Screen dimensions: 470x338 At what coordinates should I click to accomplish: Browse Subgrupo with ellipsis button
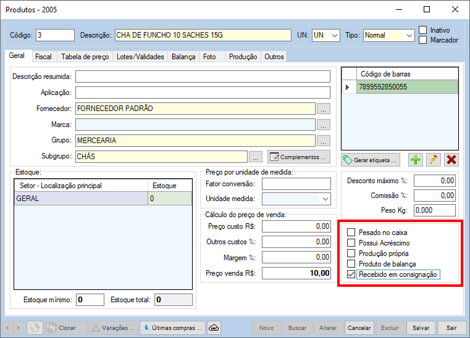coord(256,157)
